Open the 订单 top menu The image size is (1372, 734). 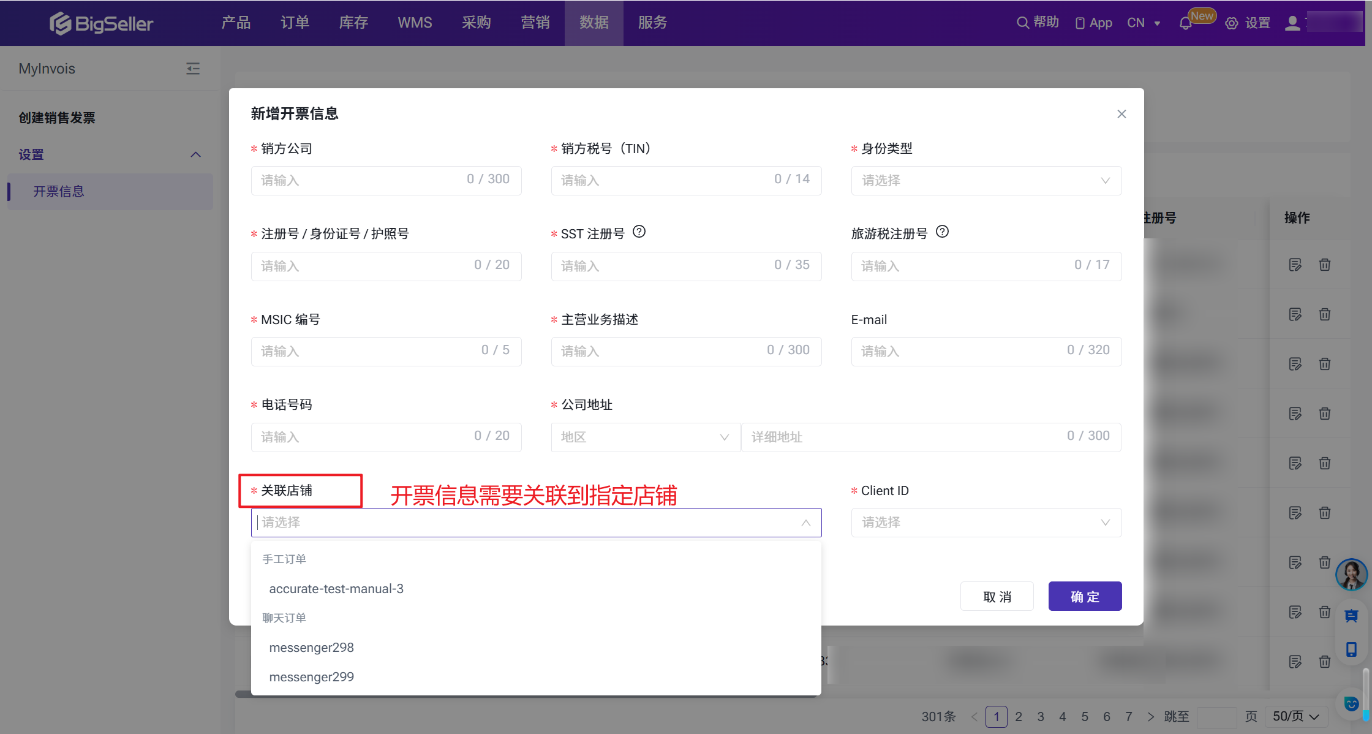click(x=295, y=23)
